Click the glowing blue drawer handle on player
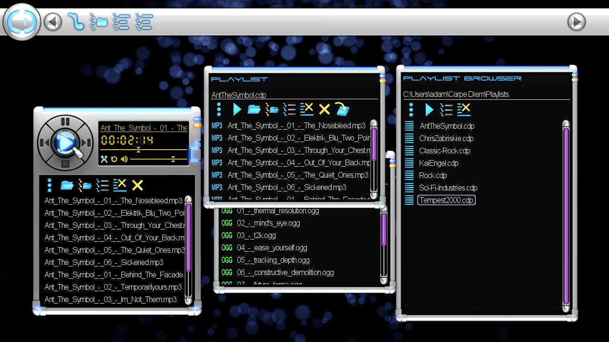 tap(194, 153)
